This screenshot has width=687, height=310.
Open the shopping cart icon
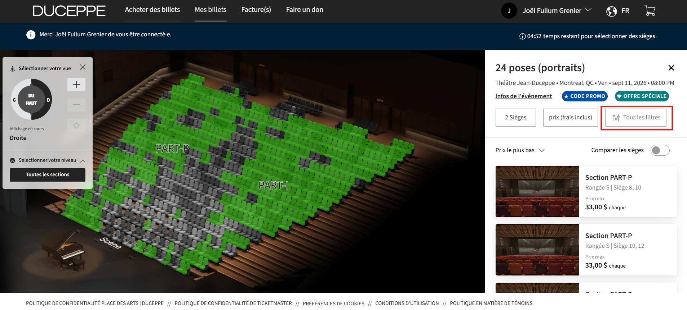click(650, 10)
